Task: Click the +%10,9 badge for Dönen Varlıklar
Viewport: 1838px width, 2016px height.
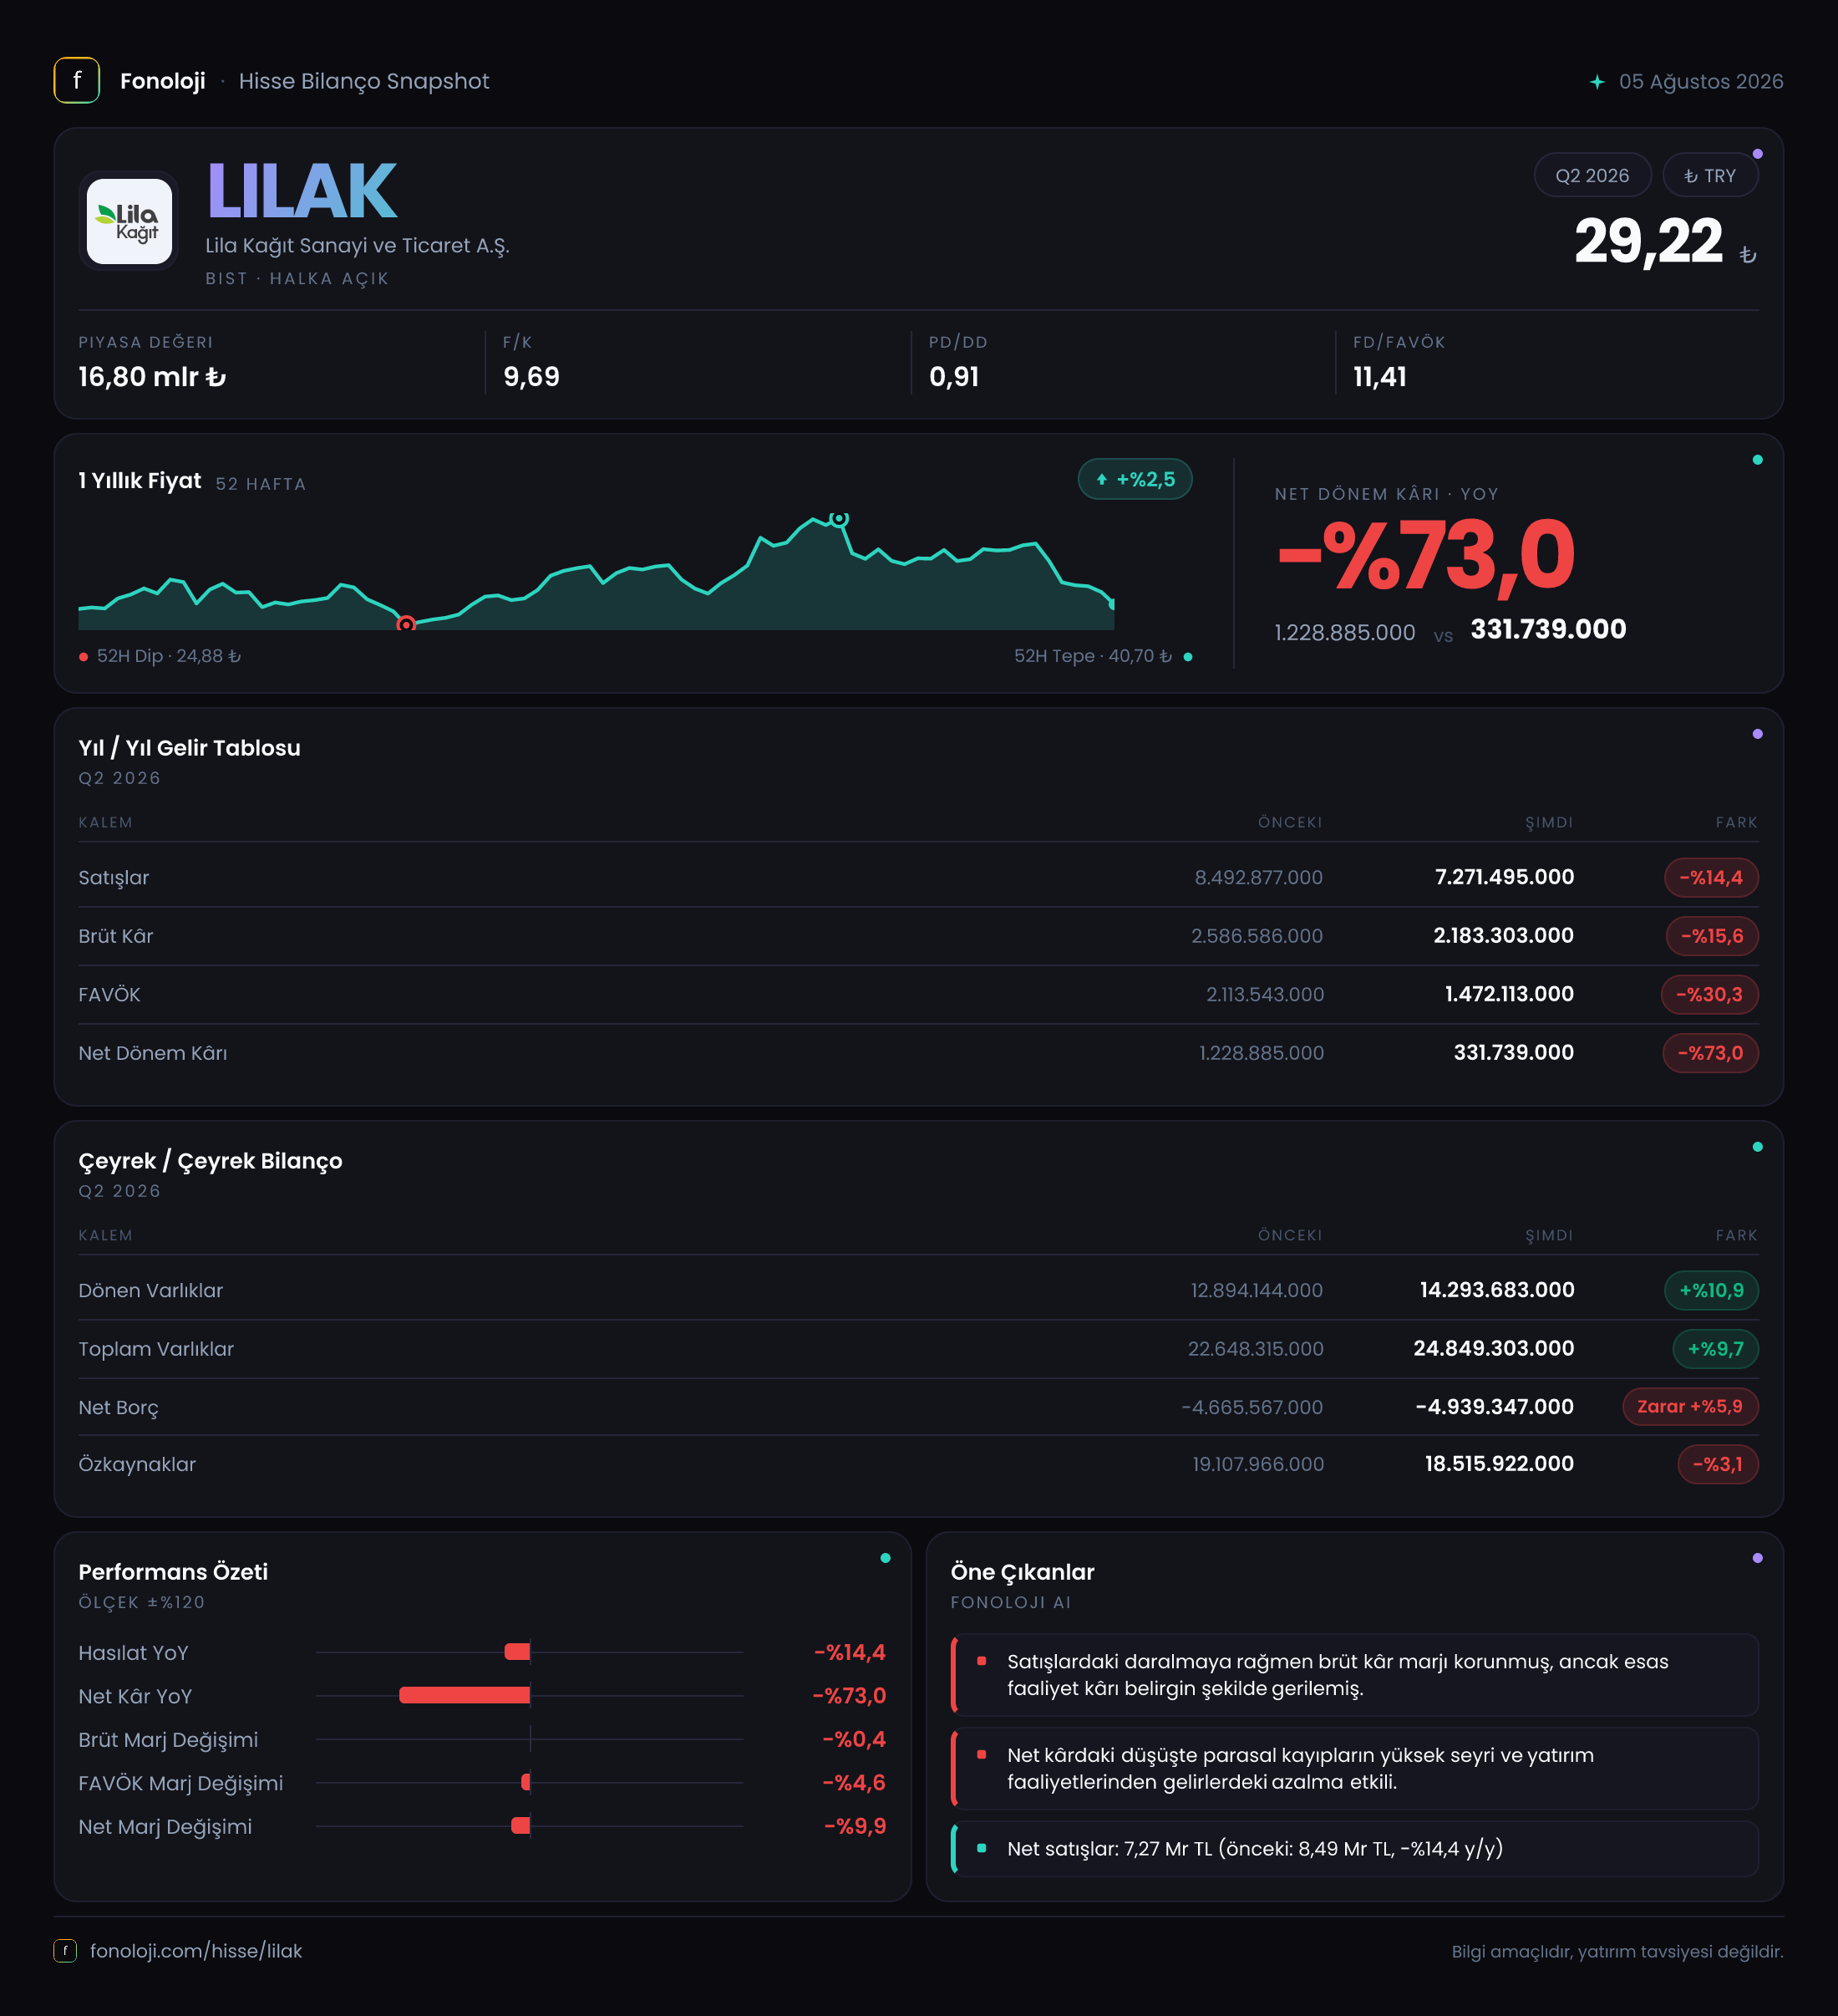Action: [1710, 1291]
